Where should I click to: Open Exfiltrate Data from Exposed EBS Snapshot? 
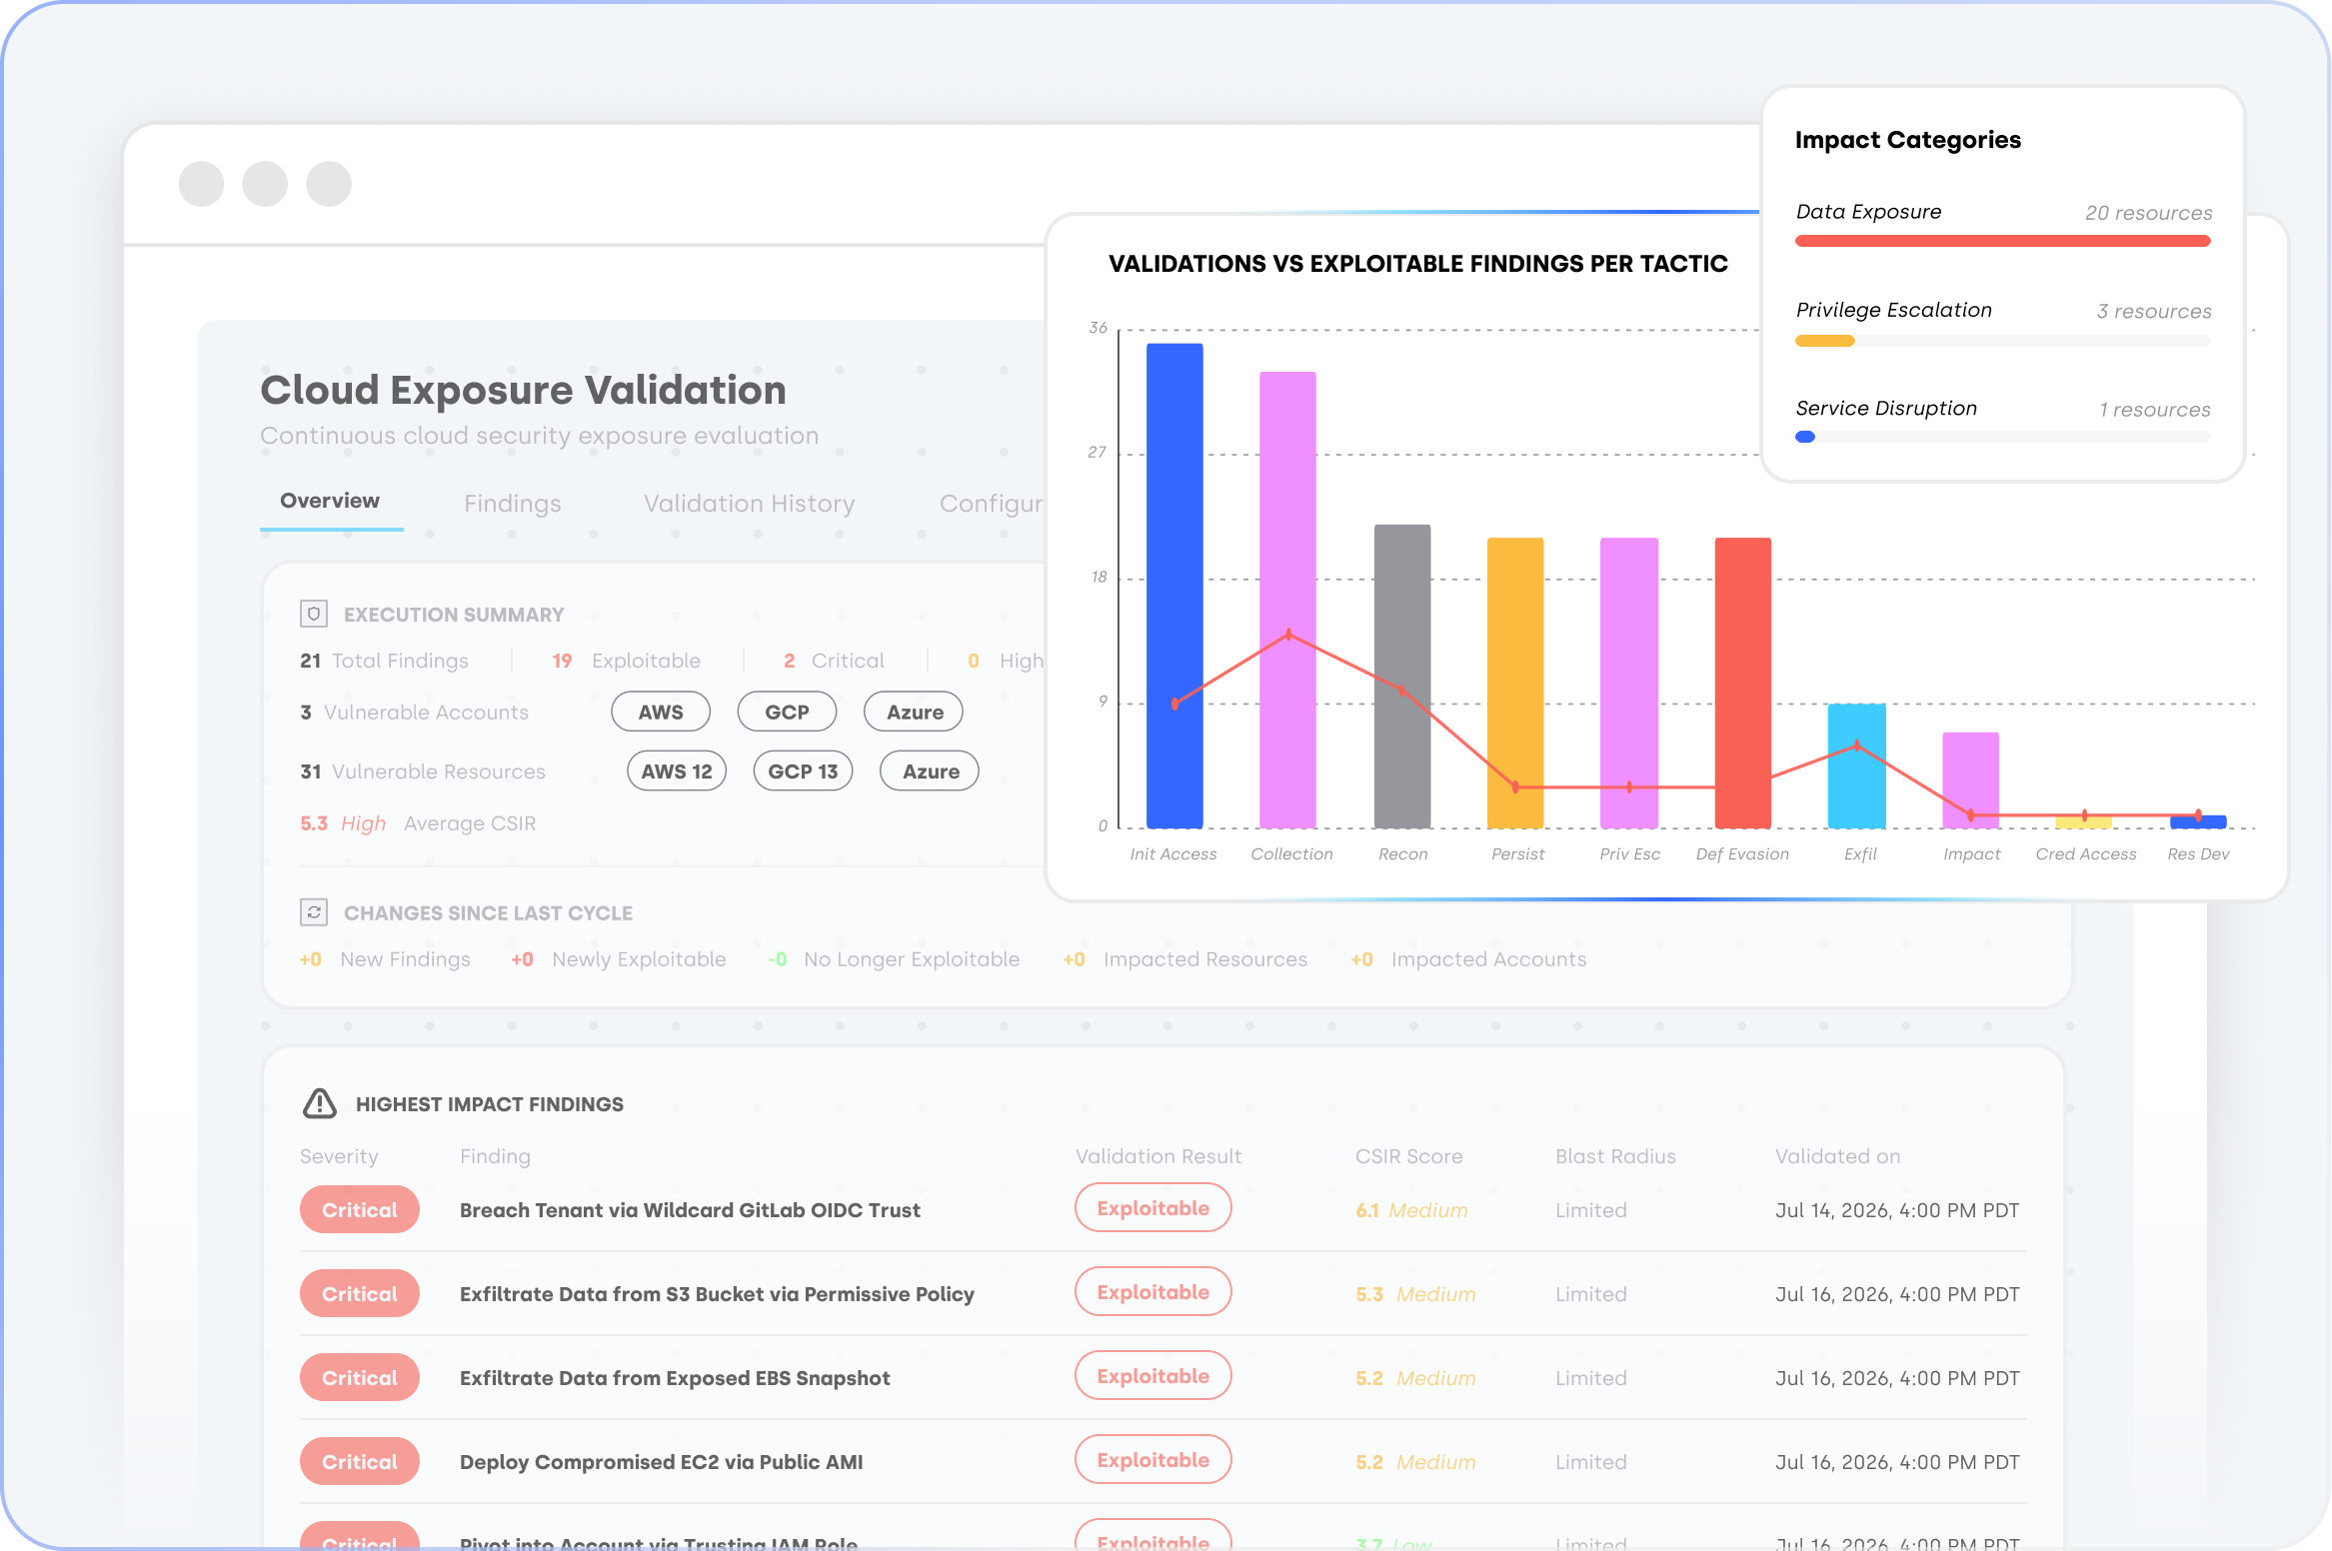pyautogui.click(x=675, y=1378)
